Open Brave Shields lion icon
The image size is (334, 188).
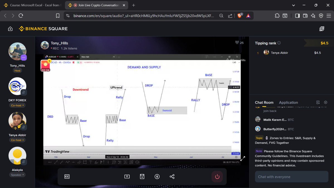240,16
